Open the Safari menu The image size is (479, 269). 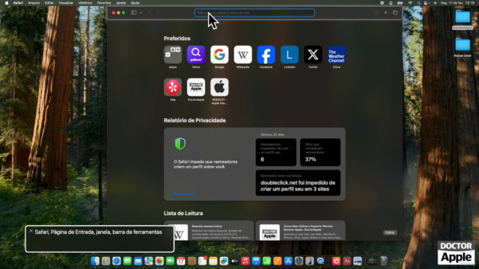pos(18,3)
